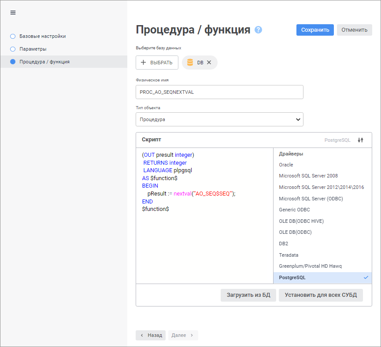Select the Базовые настройки step
Image resolution: width=381 pixels, height=347 pixels.
tap(42, 36)
